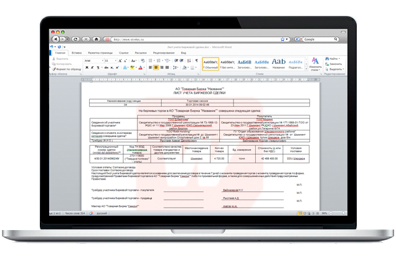The image size is (396, 260).
Task: Expand the styles gallery more arrow
Action: pyautogui.click(x=306, y=69)
